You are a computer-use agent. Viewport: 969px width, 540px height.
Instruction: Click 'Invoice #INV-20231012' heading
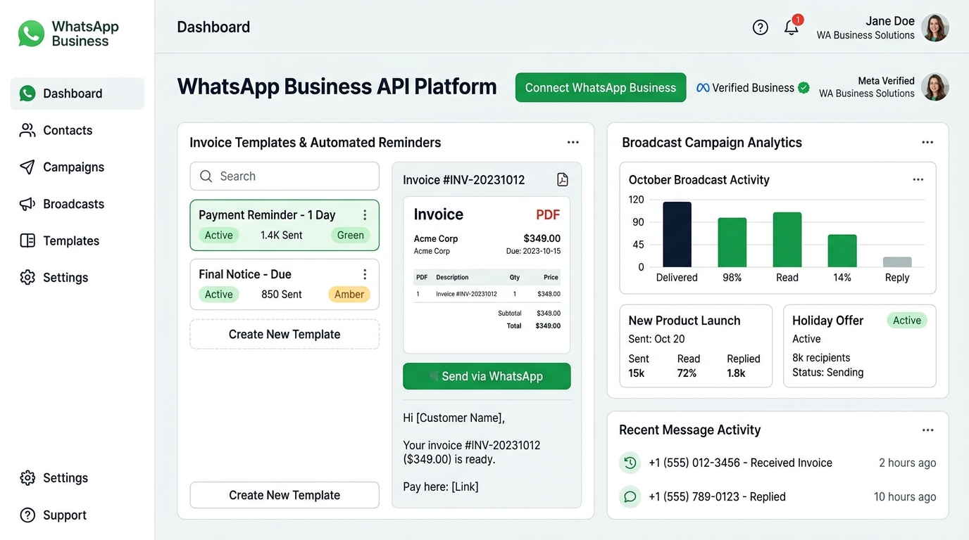click(463, 180)
